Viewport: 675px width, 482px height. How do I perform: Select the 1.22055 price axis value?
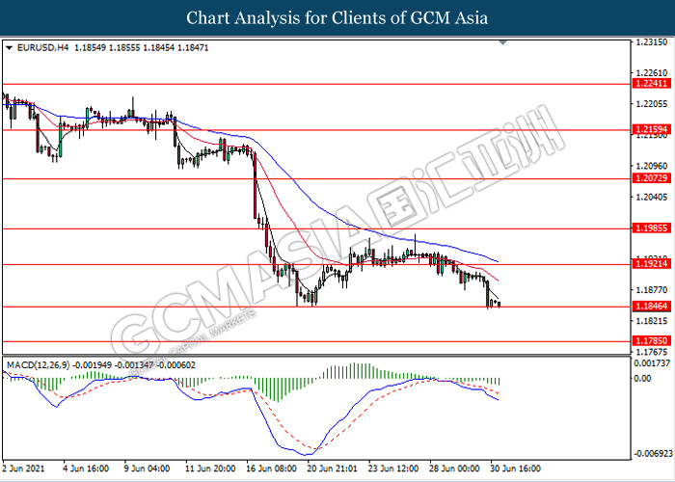(651, 104)
